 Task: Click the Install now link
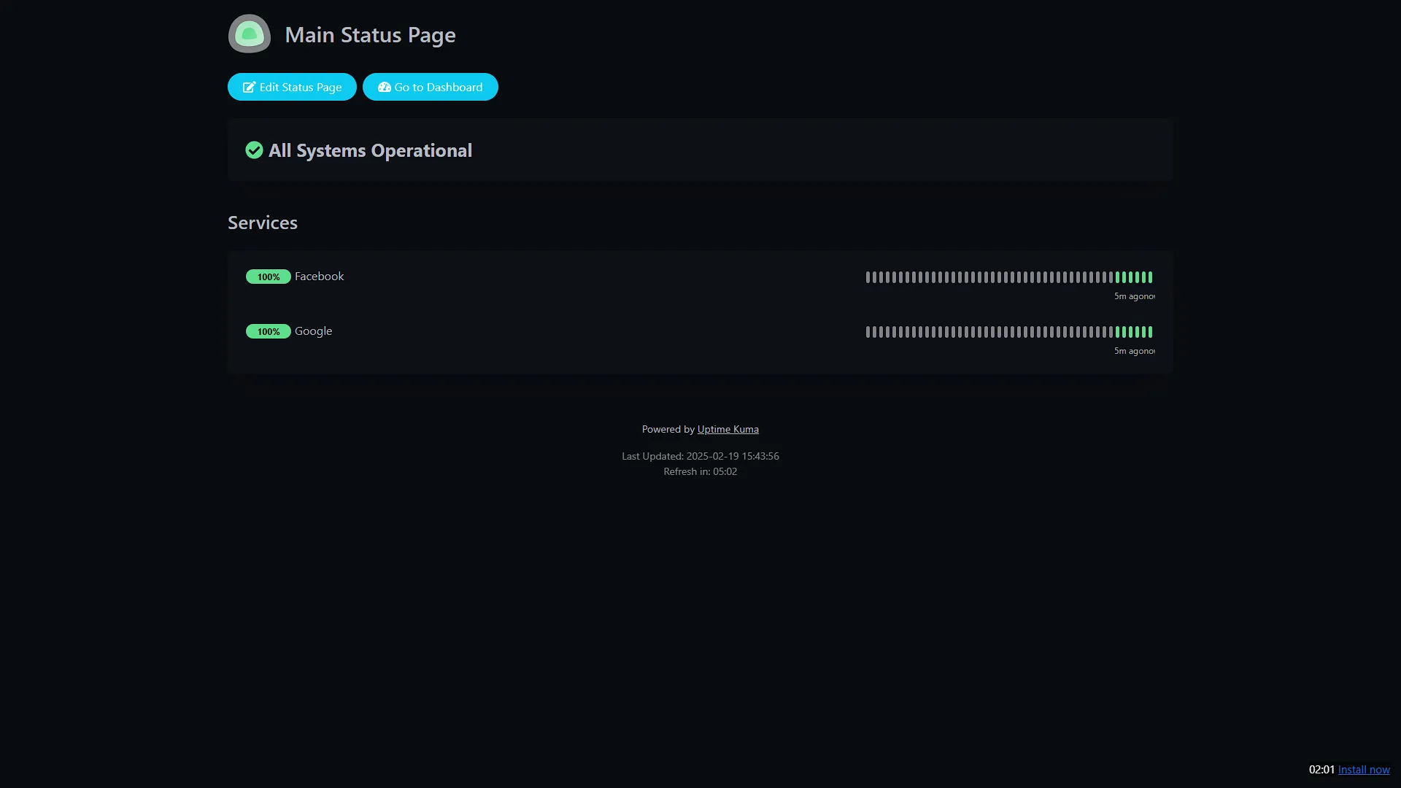[x=1364, y=770]
